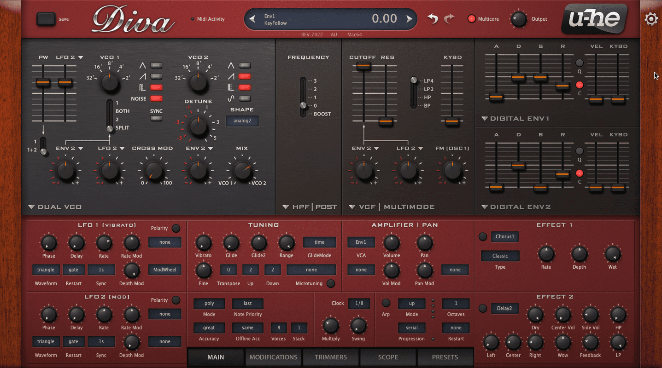The height and width of the screenshot is (368, 662).
Task: Click Digital Env1 Attack slider handle
Action: click(x=496, y=97)
